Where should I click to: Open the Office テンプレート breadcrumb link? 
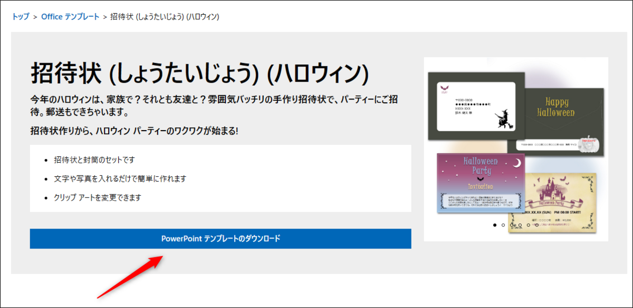coord(71,17)
